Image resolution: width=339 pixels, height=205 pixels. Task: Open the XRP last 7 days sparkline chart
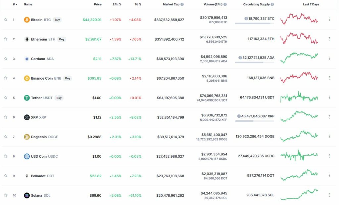coord(299,116)
